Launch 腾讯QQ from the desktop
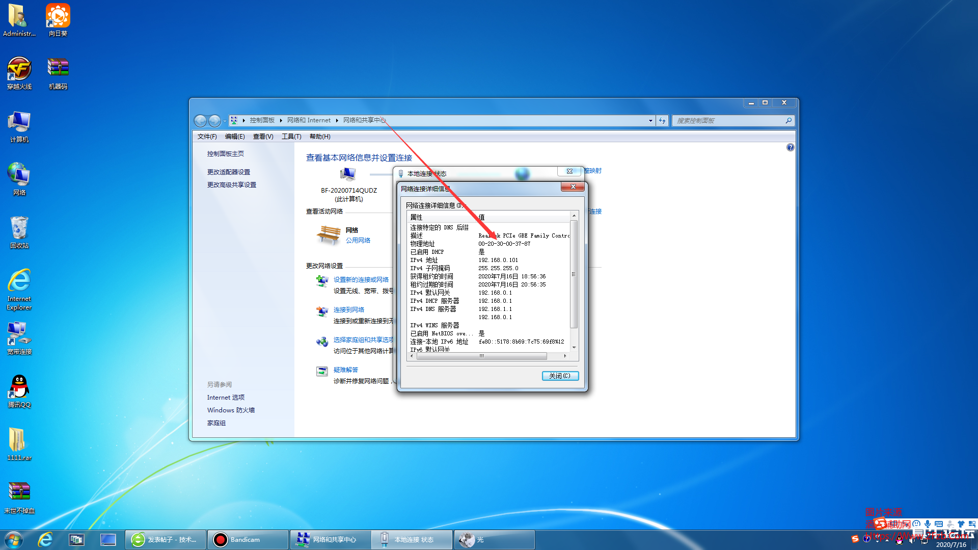The image size is (978, 550). pos(19,391)
